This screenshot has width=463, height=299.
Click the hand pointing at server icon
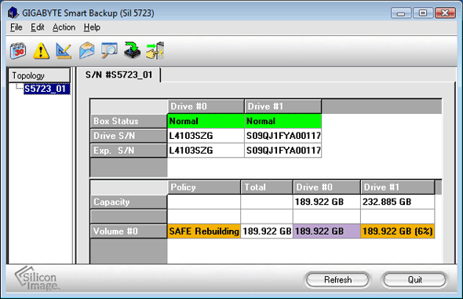[x=155, y=50]
